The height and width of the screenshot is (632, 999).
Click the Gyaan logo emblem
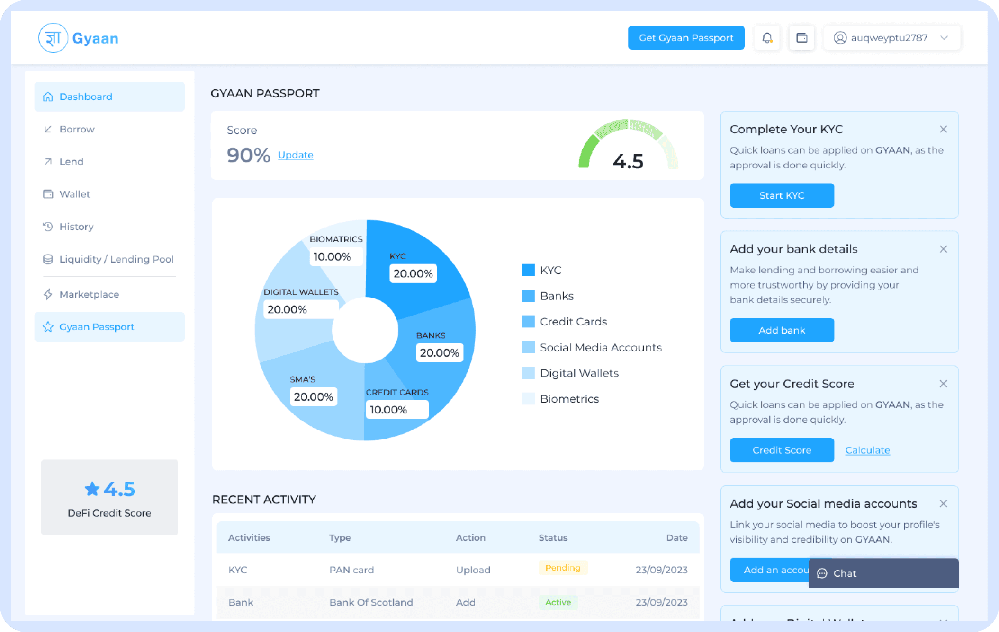point(53,38)
